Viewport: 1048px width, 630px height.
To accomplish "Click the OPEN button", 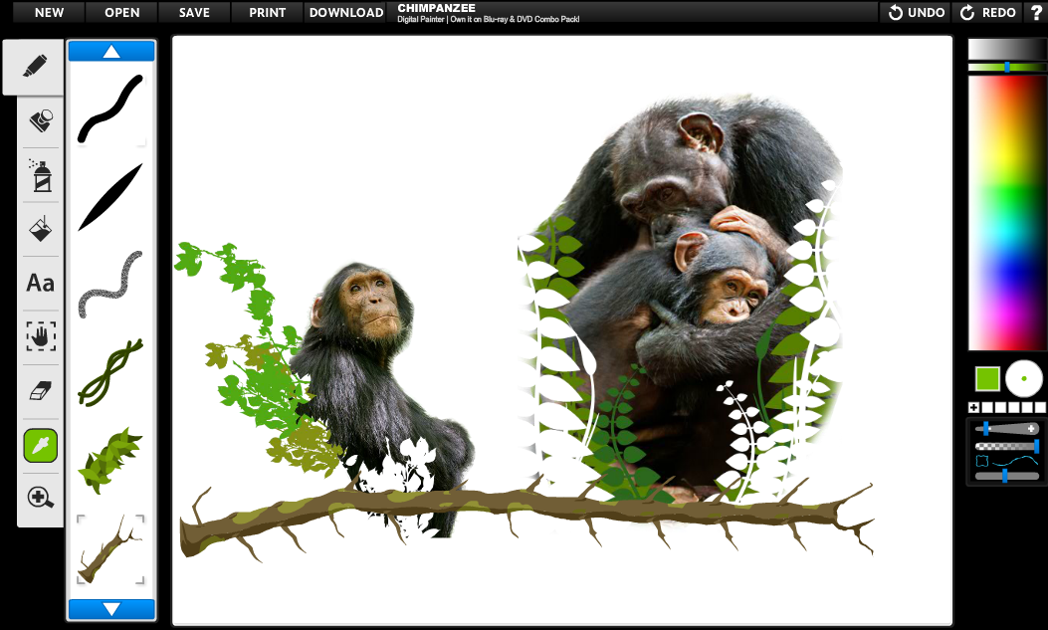I will pyautogui.click(x=121, y=12).
